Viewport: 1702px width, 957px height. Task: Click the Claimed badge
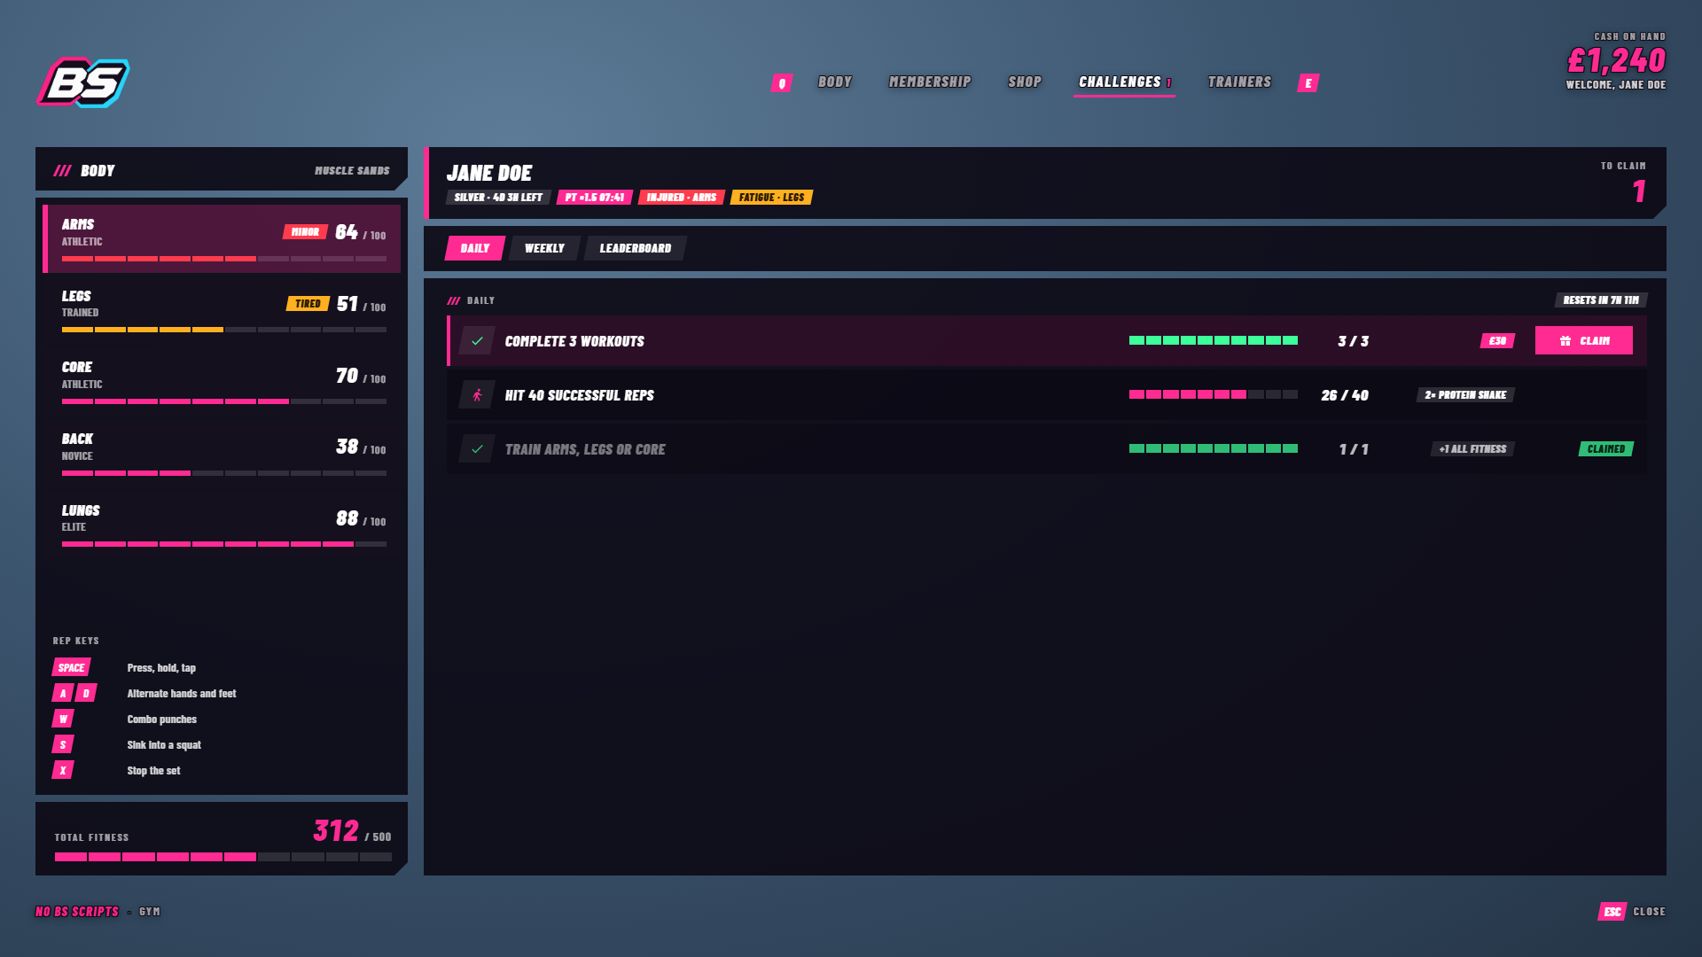pos(1606,449)
